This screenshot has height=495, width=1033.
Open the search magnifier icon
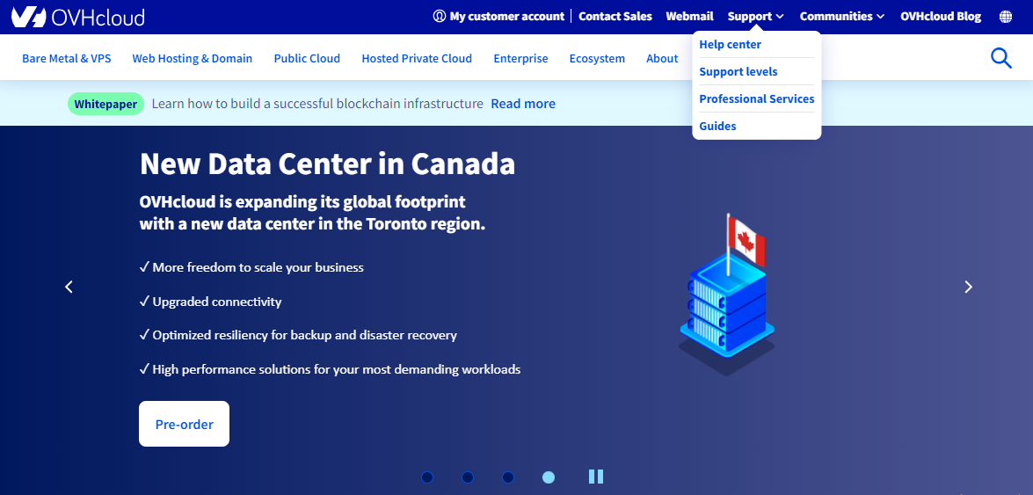1000,58
